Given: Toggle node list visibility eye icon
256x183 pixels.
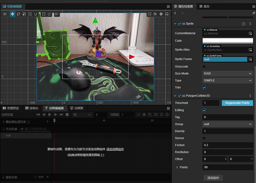Looking at the screenshot, I should tap(22, 129).
